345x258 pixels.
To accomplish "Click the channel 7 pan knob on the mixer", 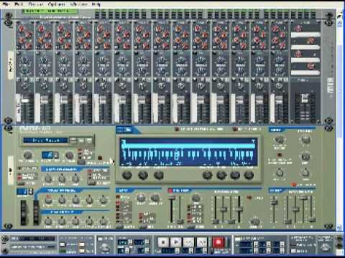I will click(142, 85).
